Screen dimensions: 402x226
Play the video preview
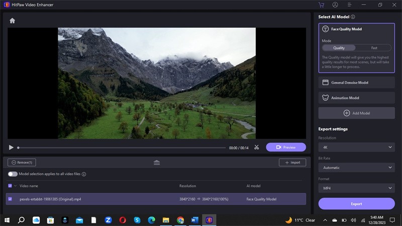[11, 148]
